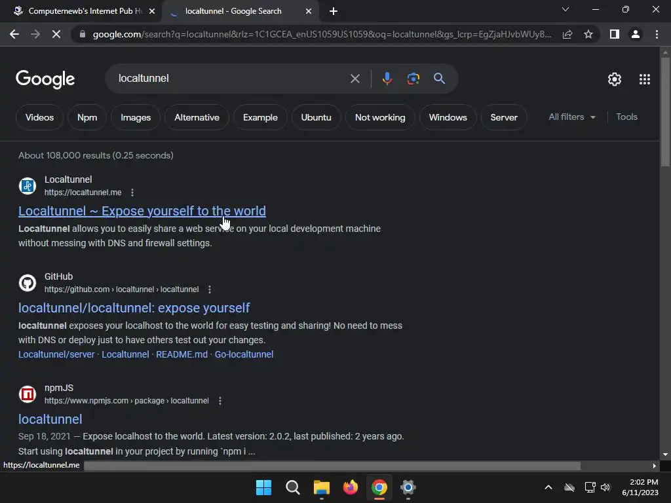This screenshot has width=671, height=503.
Task: Open File Explorer from the taskbar
Action: pos(321,487)
